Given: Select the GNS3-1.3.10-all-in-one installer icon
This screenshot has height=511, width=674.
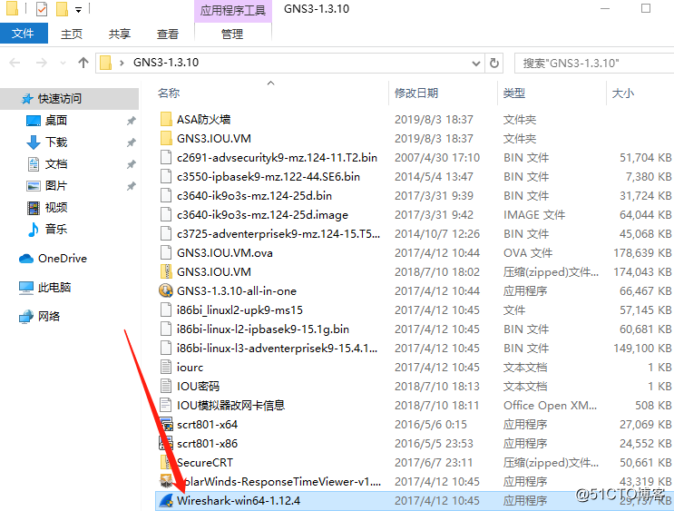Looking at the screenshot, I should 166,290.
